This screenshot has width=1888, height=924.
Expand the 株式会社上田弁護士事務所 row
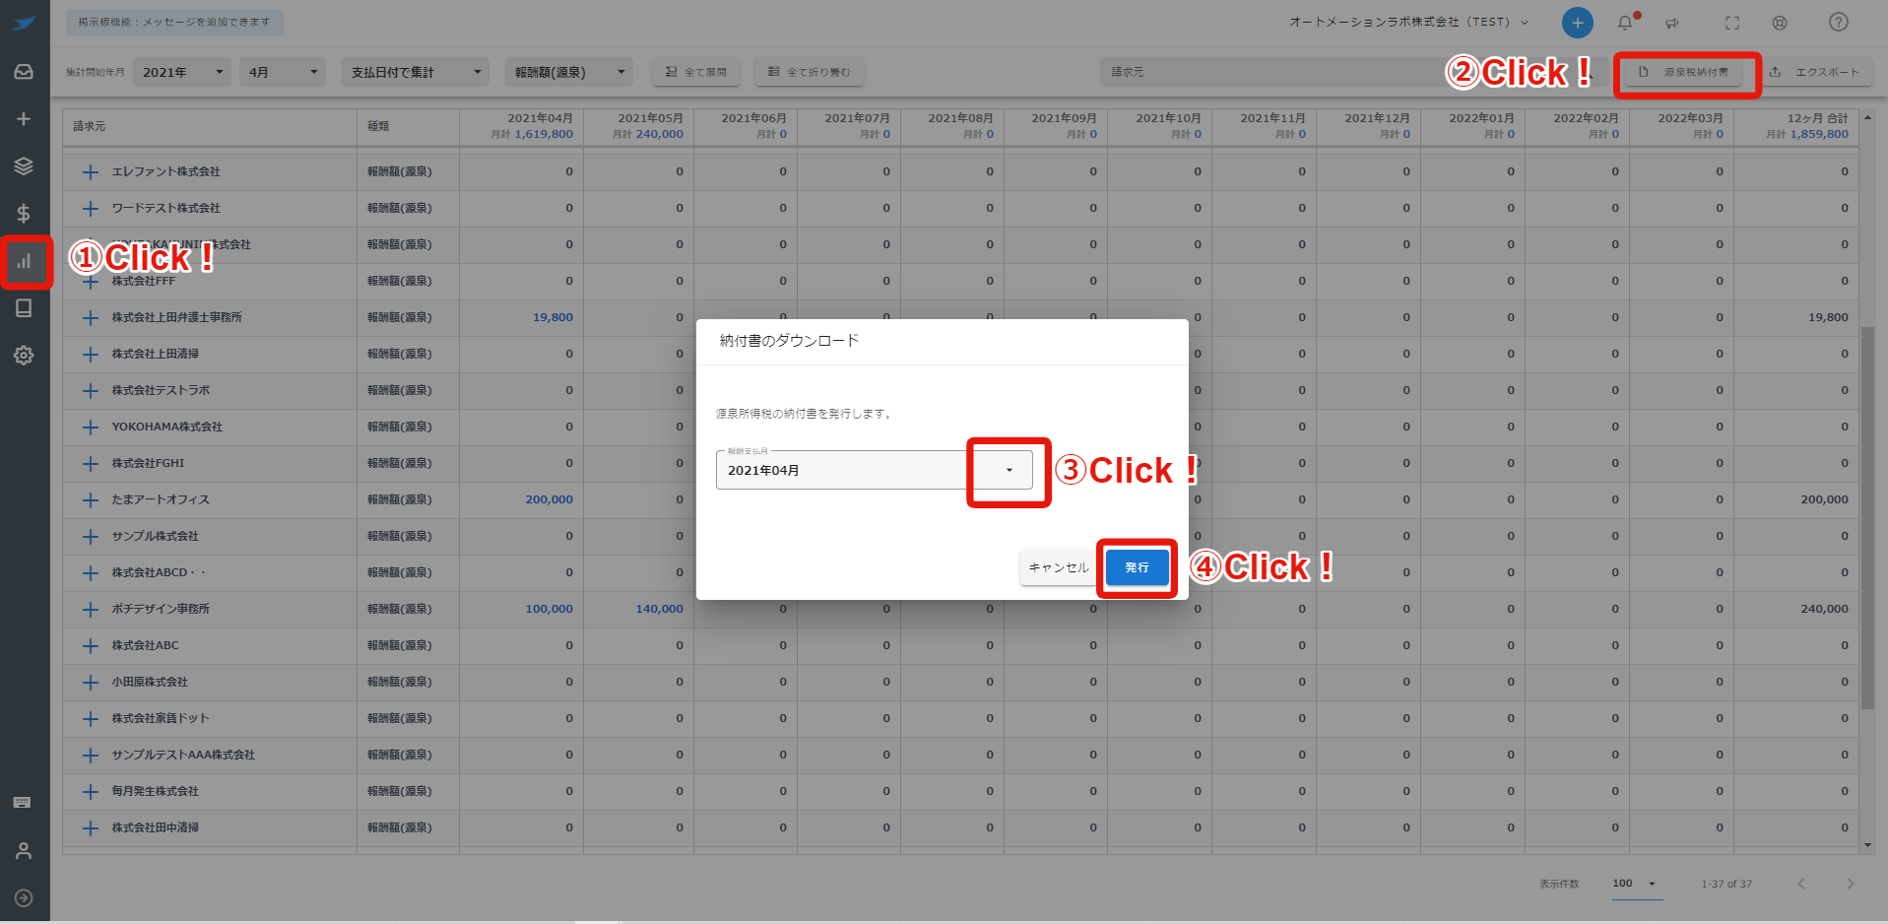click(x=91, y=318)
